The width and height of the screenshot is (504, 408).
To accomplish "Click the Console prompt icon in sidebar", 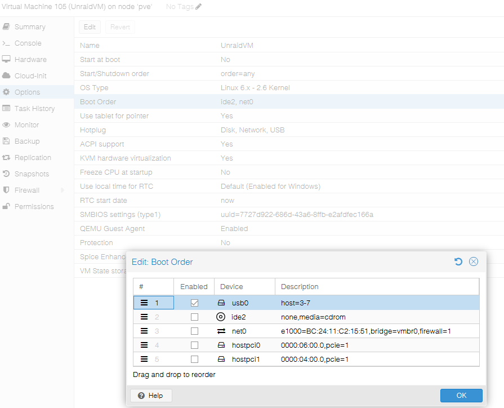I will (x=6, y=43).
